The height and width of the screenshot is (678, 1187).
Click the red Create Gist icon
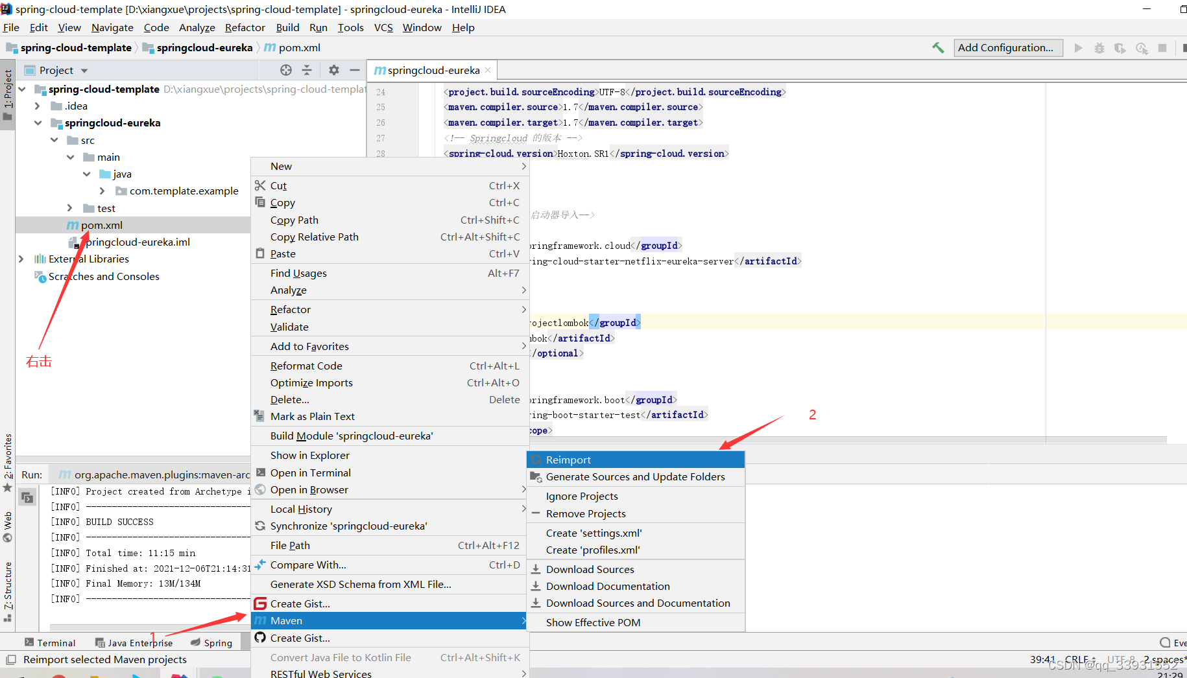260,603
